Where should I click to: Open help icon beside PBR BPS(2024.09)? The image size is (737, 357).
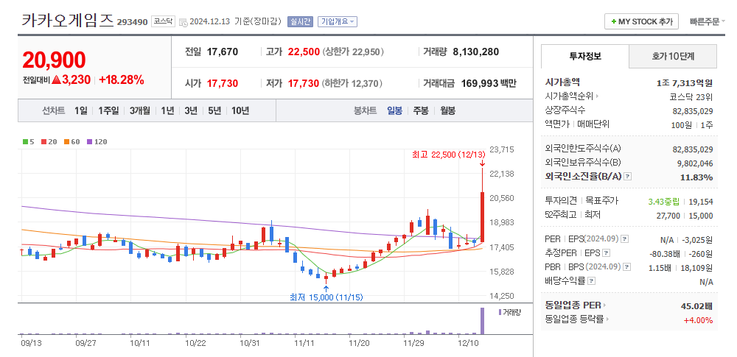point(627,267)
